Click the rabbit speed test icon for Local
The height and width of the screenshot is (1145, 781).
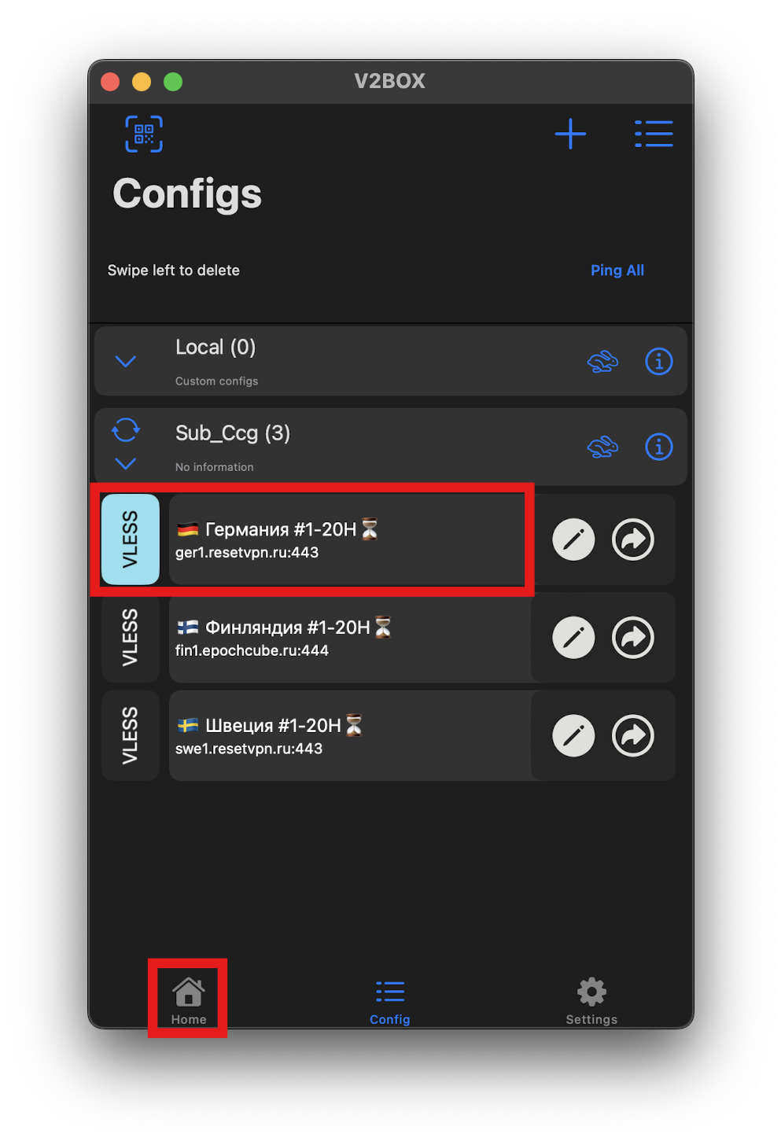pyautogui.click(x=602, y=362)
